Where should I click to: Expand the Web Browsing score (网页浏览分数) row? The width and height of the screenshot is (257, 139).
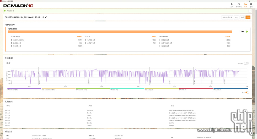[12, 46]
